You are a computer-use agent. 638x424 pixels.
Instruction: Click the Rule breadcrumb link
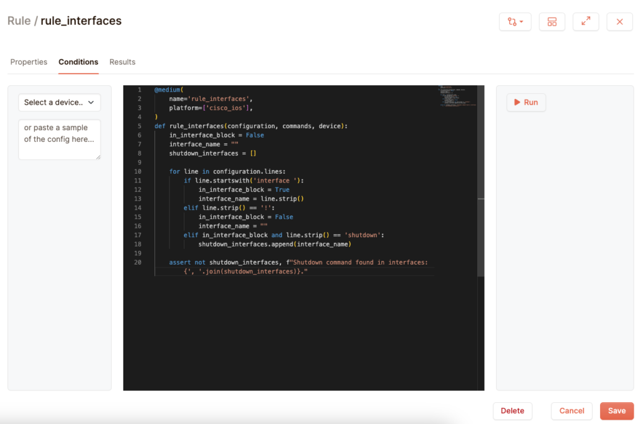[19, 21]
